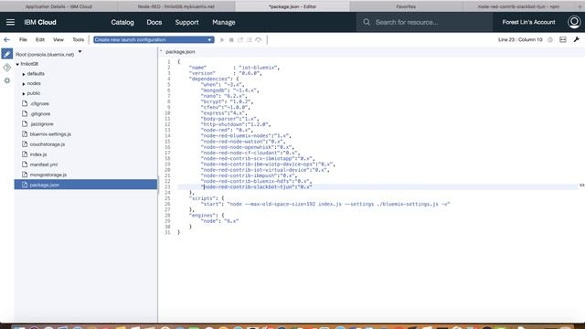Click the view logs icon in run bar
Image resolution: width=585 pixels, height=329 pixels.
click(250, 40)
